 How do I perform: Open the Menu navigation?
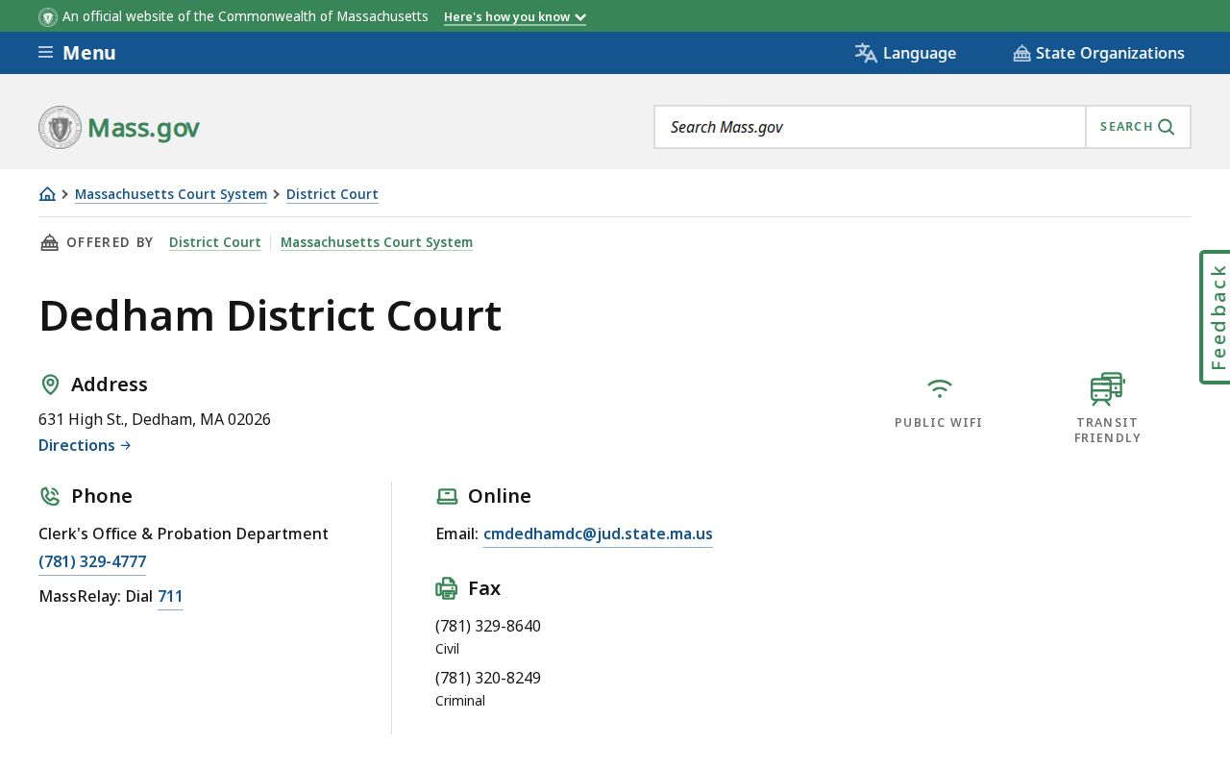(77, 53)
